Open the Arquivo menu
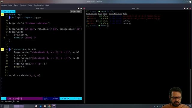The height and width of the screenshot is (108, 192). [4, 5]
